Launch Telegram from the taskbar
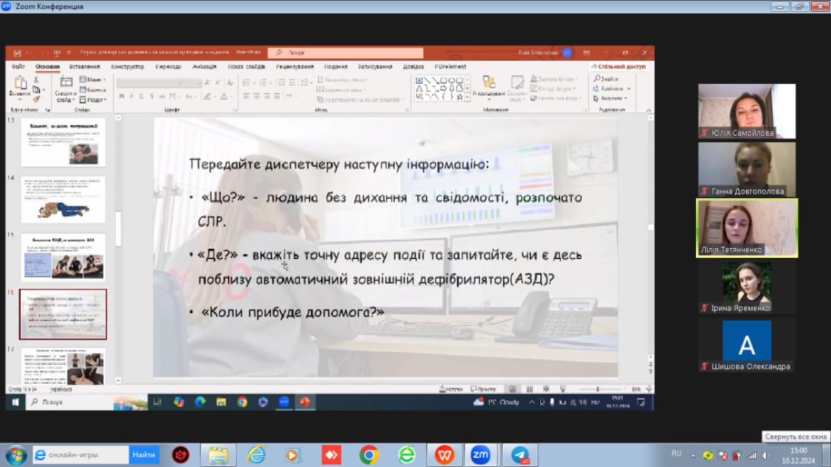 click(520, 455)
